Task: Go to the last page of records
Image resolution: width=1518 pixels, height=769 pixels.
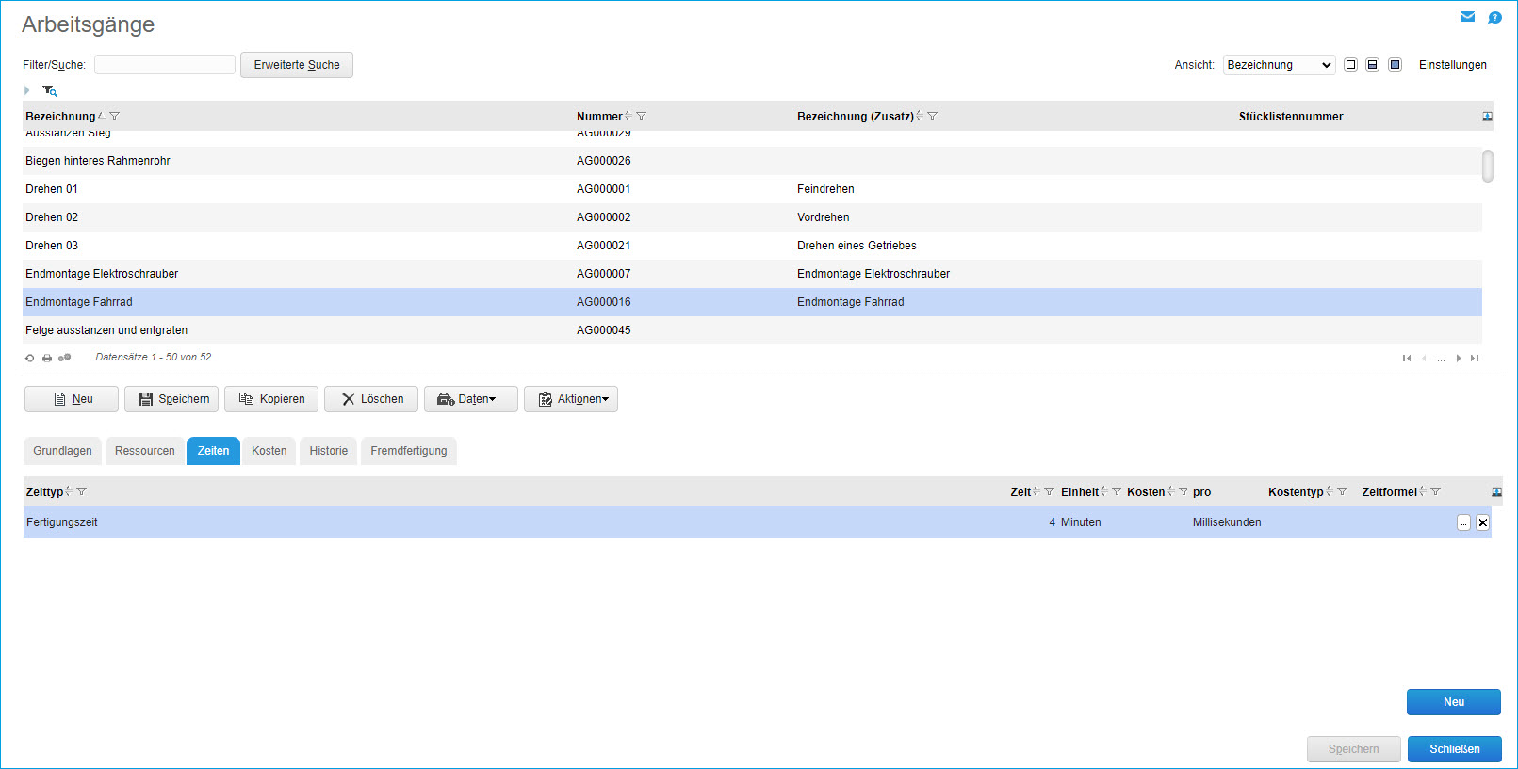Action: tap(1475, 358)
